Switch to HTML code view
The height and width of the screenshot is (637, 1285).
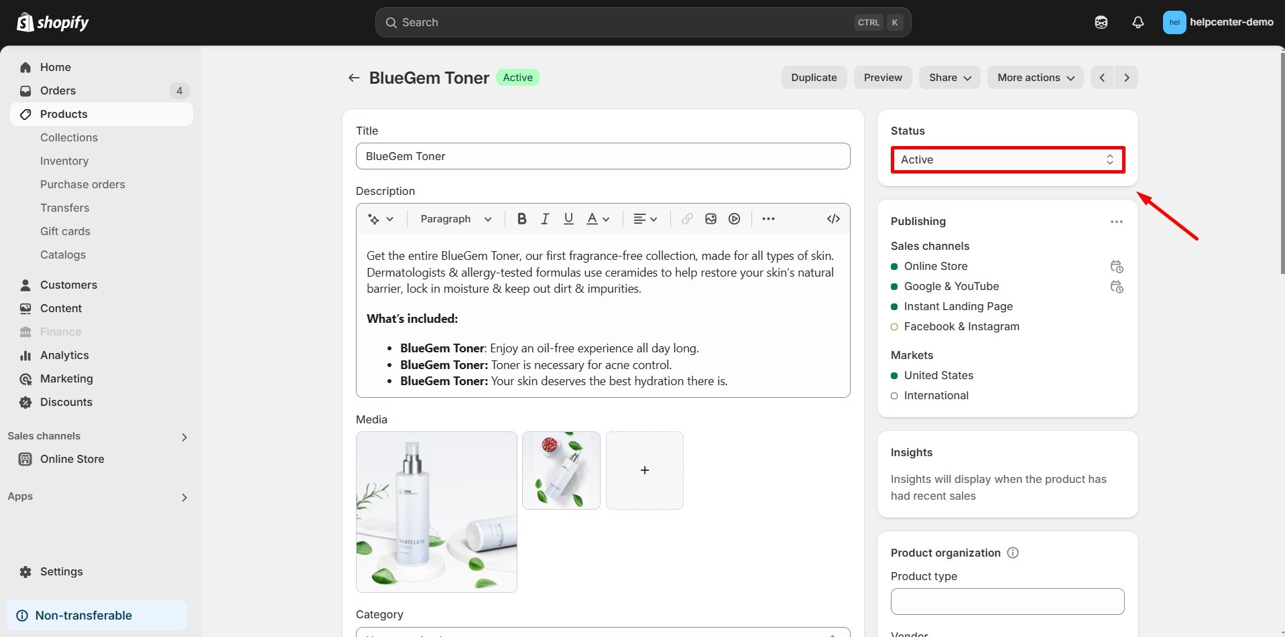tap(833, 219)
